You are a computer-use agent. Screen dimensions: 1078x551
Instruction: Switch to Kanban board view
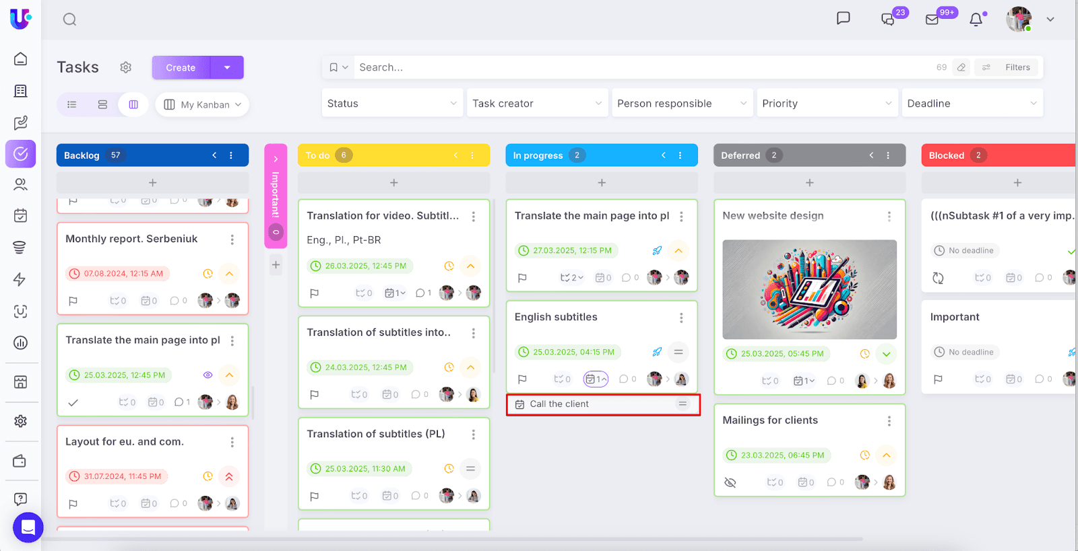[x=133, y=104]
